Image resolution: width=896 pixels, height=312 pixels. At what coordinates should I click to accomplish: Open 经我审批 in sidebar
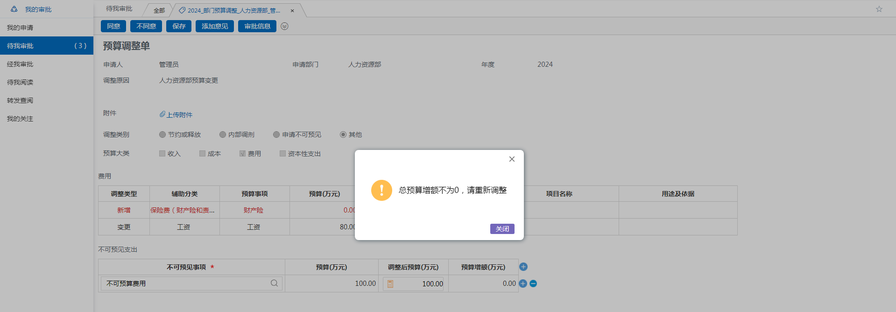click(20, 64)
